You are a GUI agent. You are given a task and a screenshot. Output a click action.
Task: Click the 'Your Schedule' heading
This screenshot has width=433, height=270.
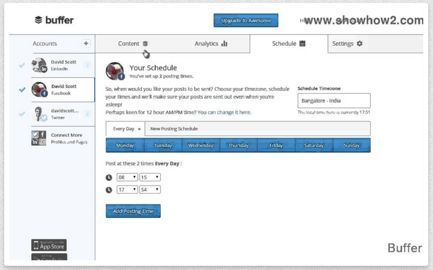pos(153,68)
